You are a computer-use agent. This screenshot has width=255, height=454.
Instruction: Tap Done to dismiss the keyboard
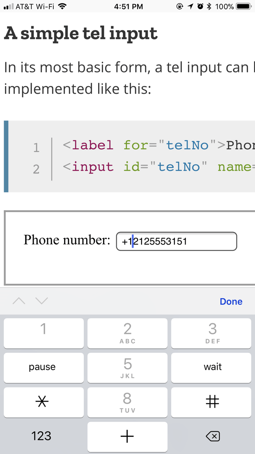click(231, 301)
